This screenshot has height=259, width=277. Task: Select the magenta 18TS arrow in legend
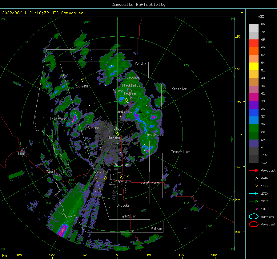[254, 209]
